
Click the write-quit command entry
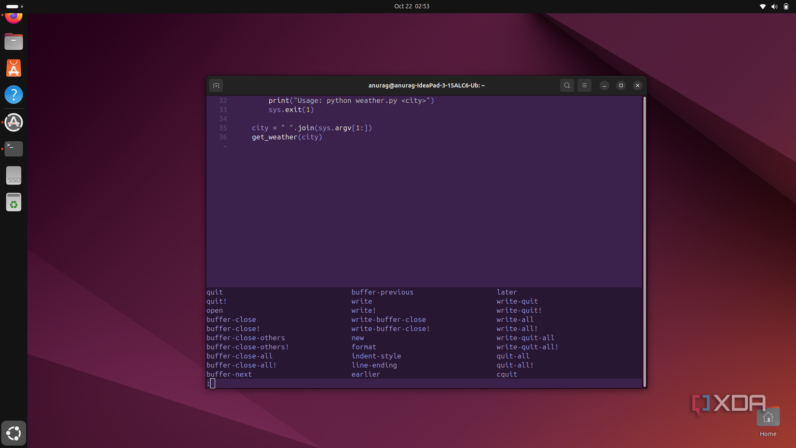[517, 301]
